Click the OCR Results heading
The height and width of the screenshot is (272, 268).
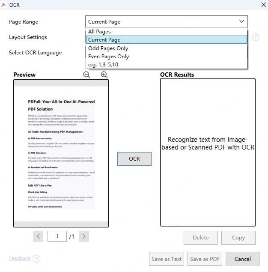pos(177,75)
